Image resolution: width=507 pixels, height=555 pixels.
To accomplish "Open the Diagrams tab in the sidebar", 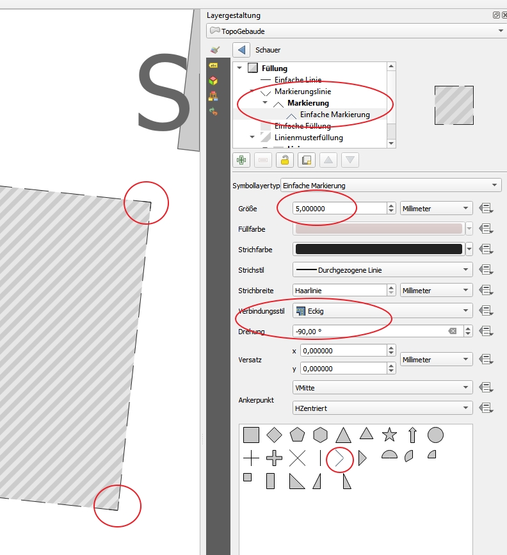I will (x=213, y=96).
